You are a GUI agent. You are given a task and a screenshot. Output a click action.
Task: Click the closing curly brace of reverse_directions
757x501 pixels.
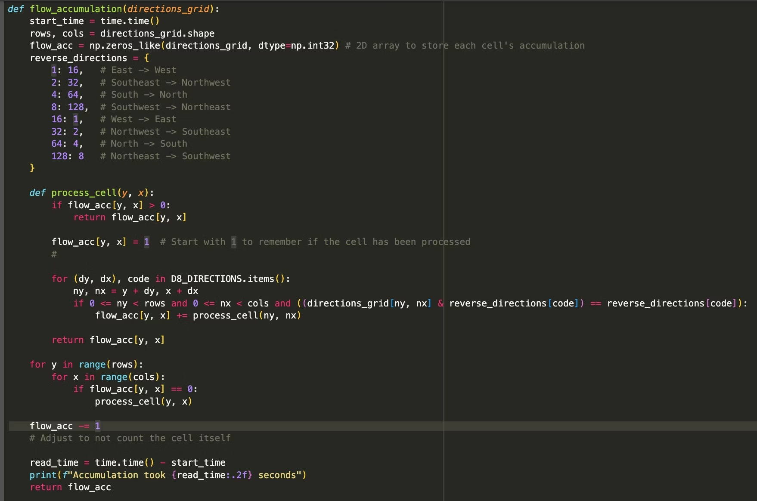point(32,168)
